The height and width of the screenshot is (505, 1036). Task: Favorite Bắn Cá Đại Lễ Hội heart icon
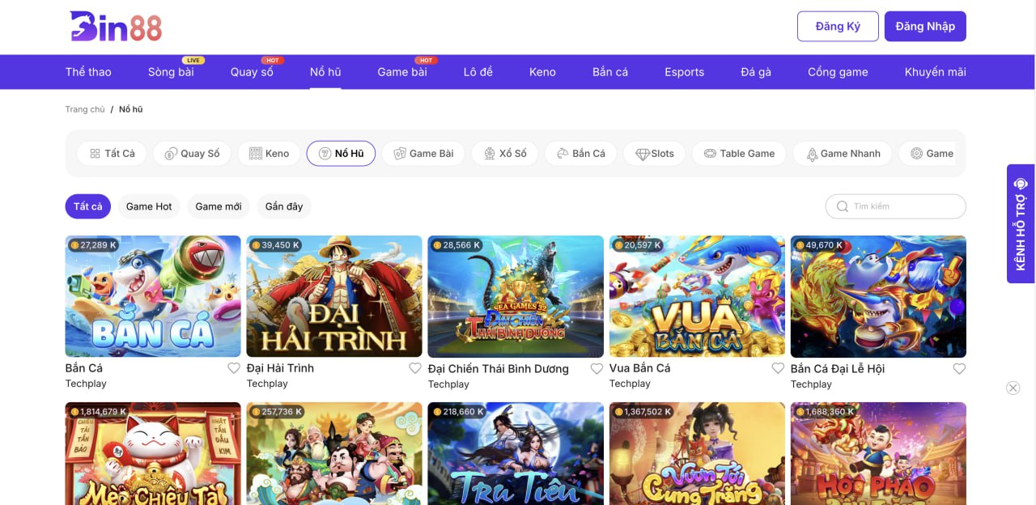click(x=959, y=369)
